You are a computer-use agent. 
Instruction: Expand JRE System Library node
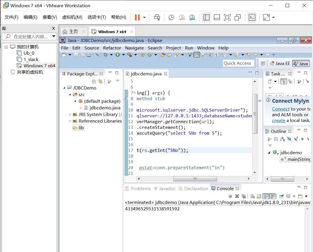coord(70,115)
